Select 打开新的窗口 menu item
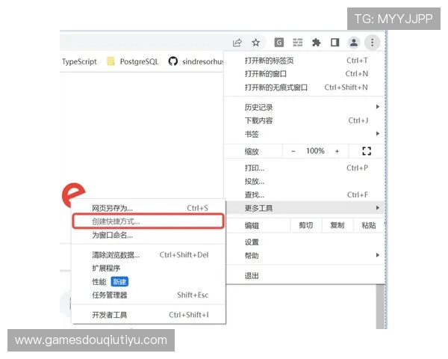 (305, 74)
